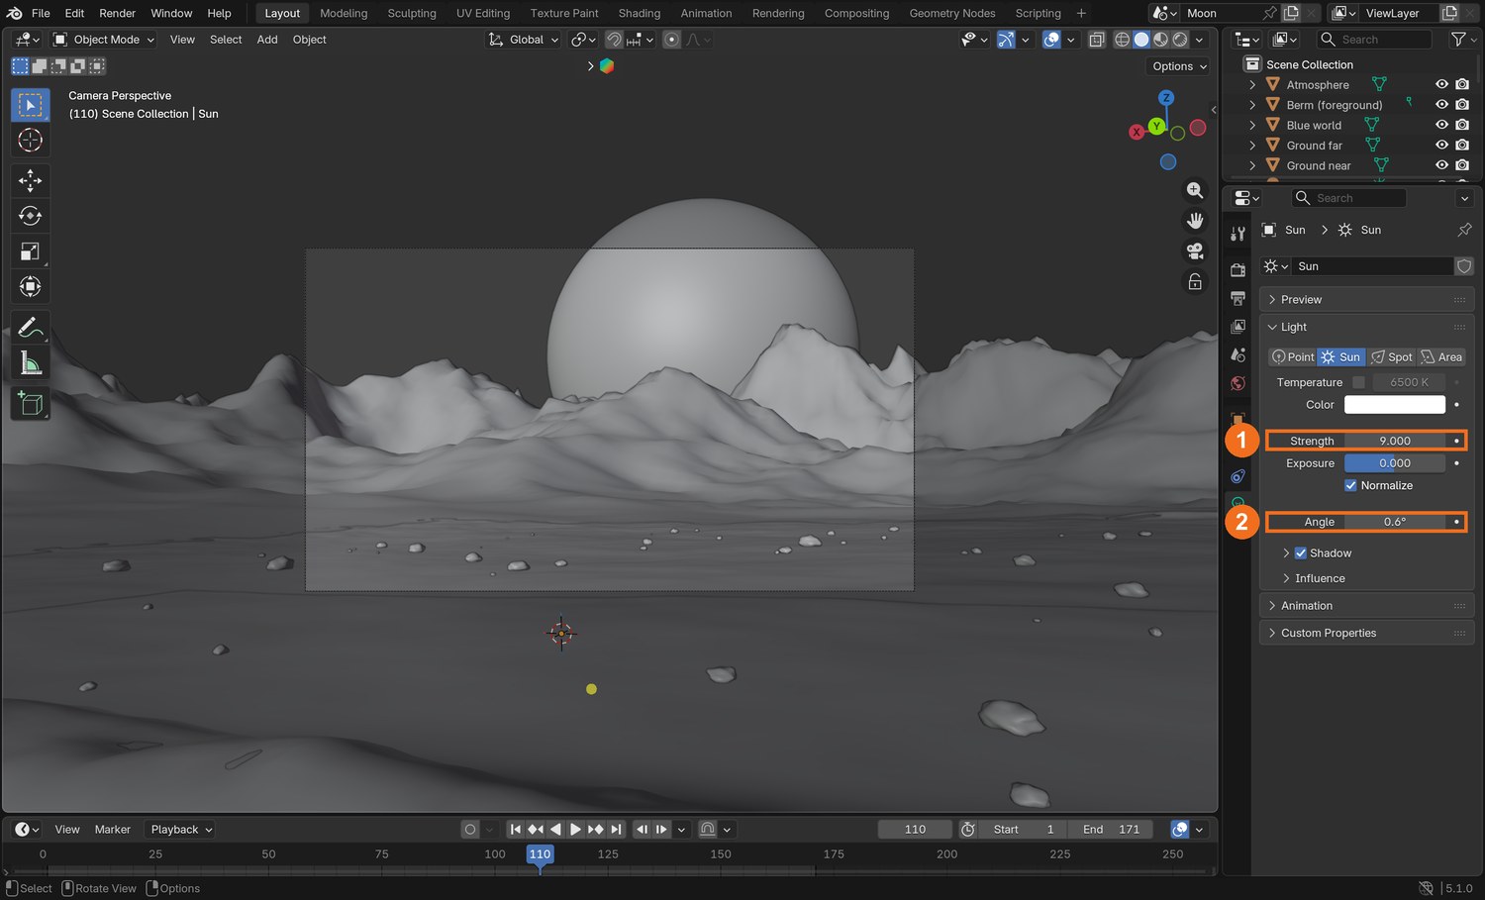
Task: Select the Measure tool
Action: 31,363
